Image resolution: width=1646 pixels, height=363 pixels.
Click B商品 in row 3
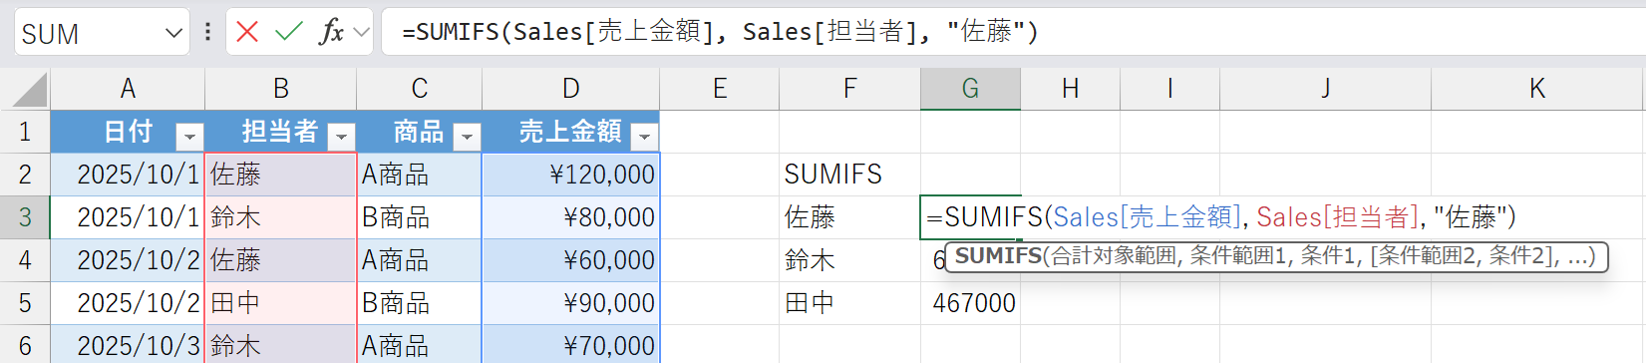coord(420,217)
